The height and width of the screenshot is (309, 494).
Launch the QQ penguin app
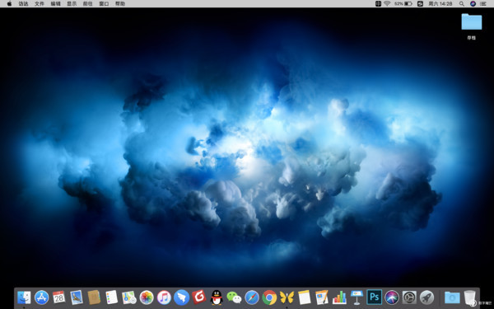pos(217,297)
